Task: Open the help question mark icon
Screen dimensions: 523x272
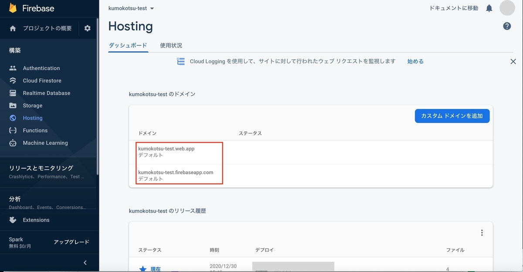Action: click(507, 26)
